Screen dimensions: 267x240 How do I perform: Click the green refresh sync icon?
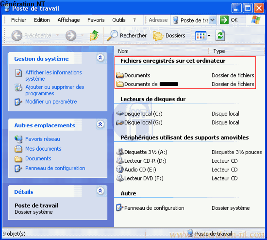pos(220,35)
